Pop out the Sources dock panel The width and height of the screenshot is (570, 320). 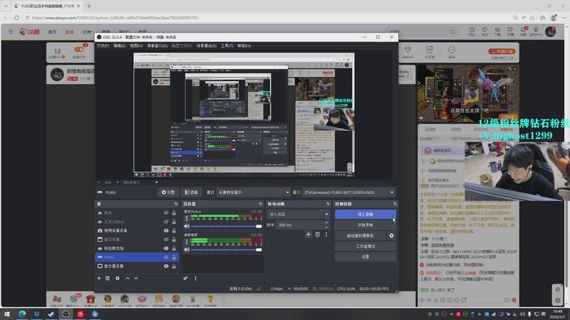pos(176,204)
